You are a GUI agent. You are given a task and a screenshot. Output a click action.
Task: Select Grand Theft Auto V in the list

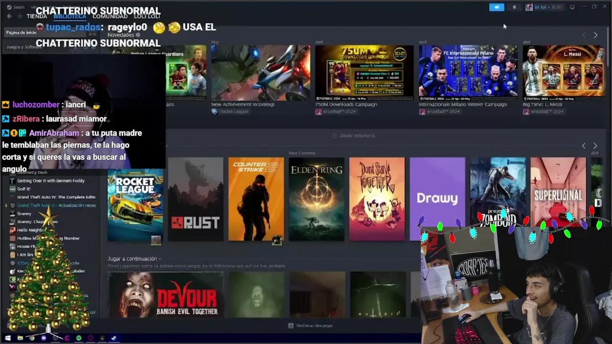coord(56,205)
